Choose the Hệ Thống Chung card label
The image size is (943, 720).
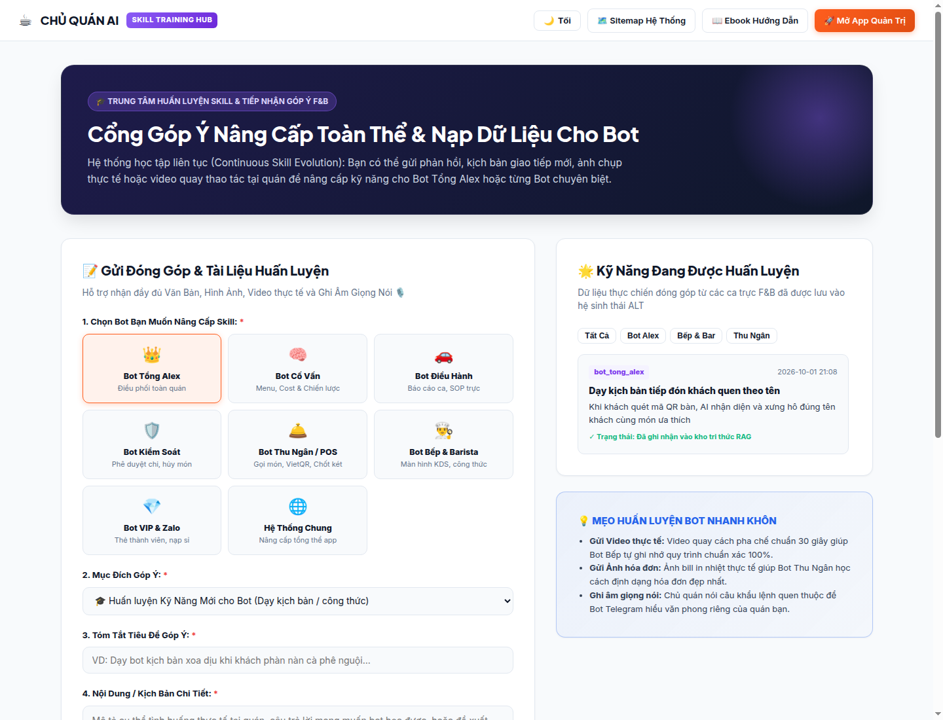[x=298, y=528]
